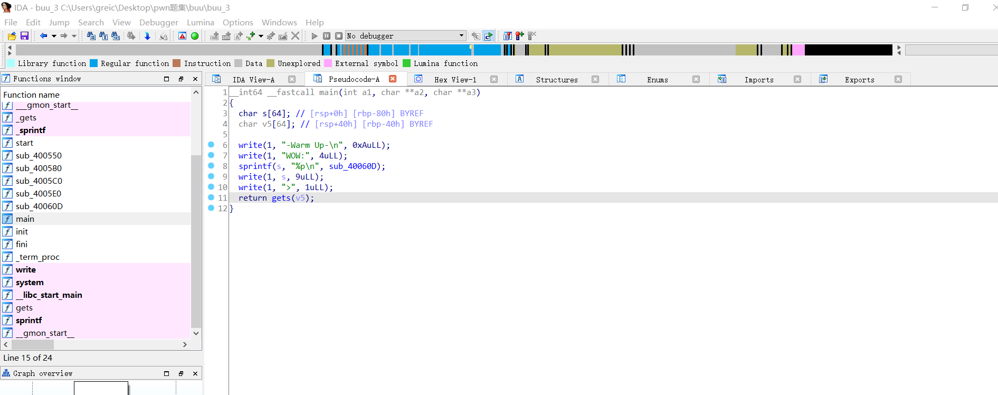Expand the back history dropdown arrow
The height and width of the screenshot is (395, 998).
click(54, 36)
